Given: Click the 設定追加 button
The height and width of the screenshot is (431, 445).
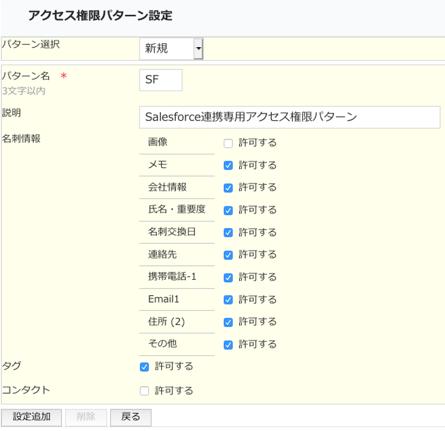Looking at the screenshot, I should click(32, 417).
